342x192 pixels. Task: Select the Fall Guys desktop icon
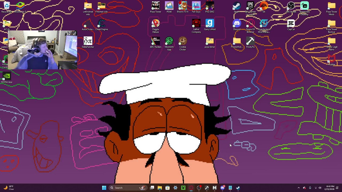pyautogui.click(x=196, y=7)
